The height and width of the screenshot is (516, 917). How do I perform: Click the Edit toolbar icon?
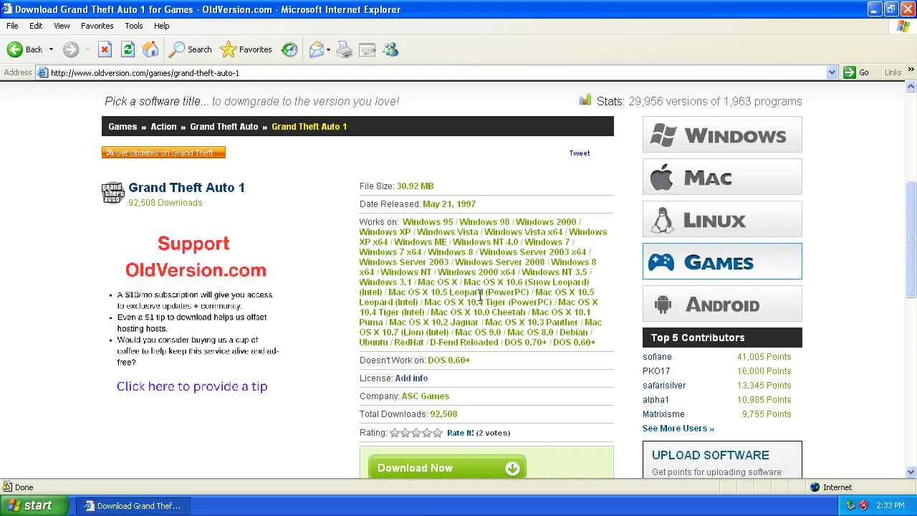click(368, 49)
